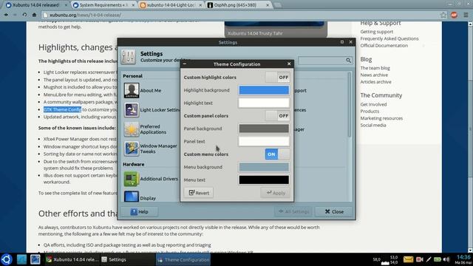Screen dimensions: 473x266
Task: Open the Menu text black color swatch
Action: pyautogui.click(x=264, y=180)
